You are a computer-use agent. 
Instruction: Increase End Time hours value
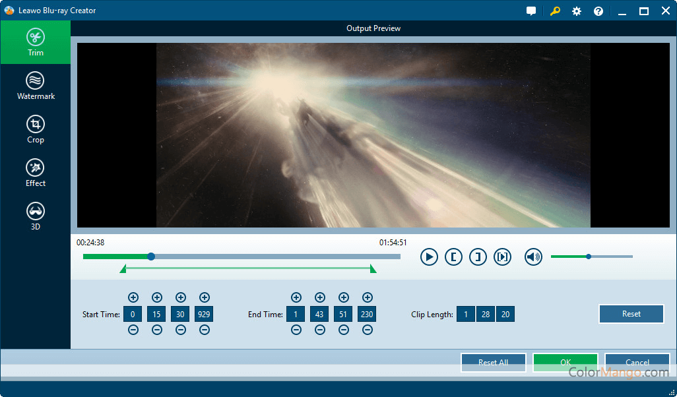(x=296, y=297)
